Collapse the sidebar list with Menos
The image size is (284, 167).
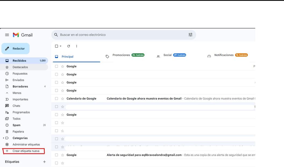coord(17,93)
